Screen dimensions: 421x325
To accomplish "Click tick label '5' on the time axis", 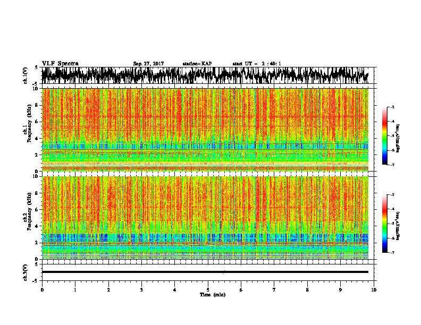I will pyautogui.click(x=208, y=290).
